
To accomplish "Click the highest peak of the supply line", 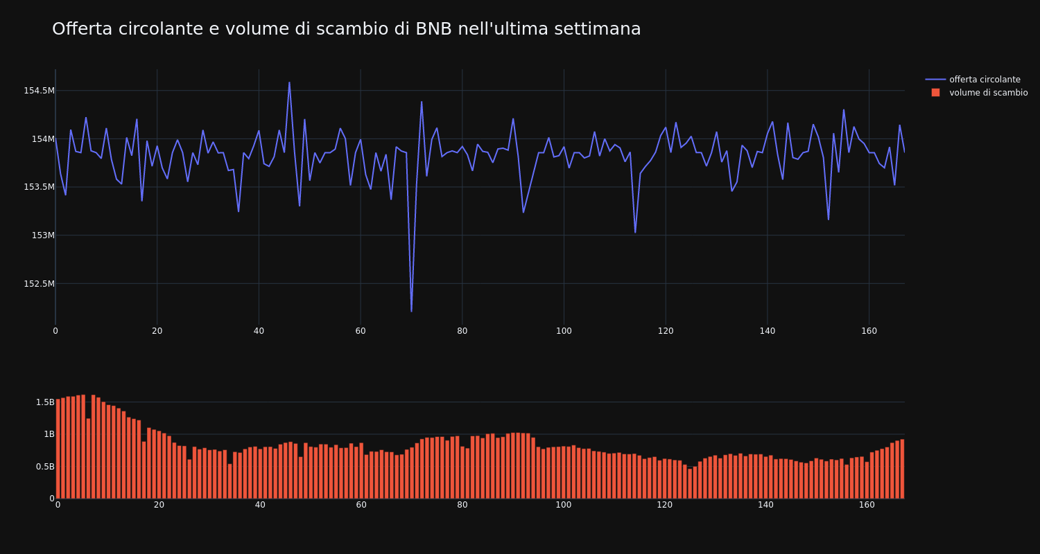I will 289,82.
